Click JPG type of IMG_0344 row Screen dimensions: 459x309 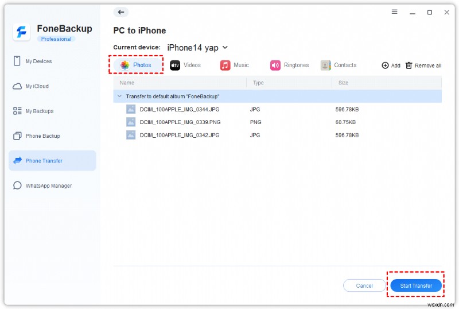[x=255, y=109]
